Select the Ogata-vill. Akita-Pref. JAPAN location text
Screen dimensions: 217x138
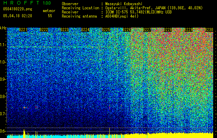[x=154, y=8]
